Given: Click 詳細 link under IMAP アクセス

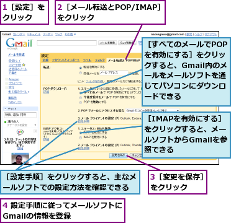Looking at the screenshot, I should coord(46,139).
